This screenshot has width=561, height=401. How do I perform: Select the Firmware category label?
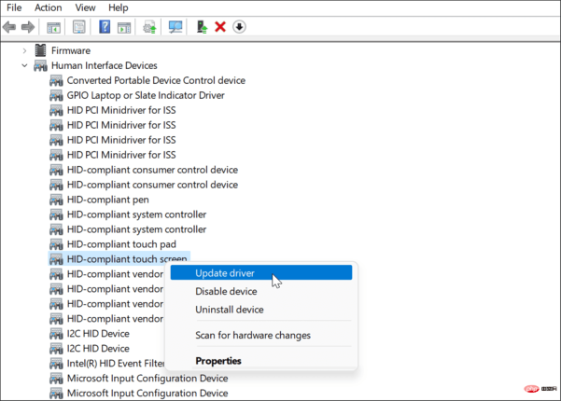(x=71, y=50)
